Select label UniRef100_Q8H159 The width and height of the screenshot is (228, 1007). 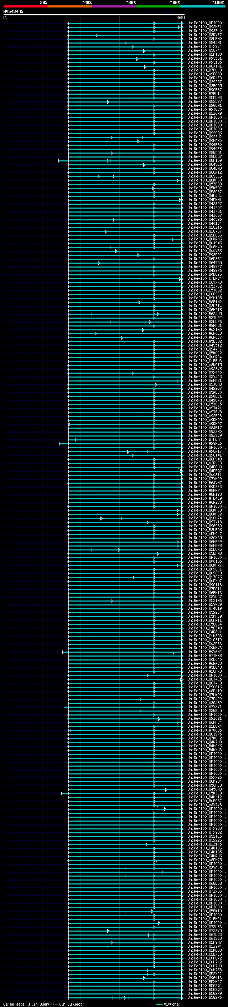point(204,161)
